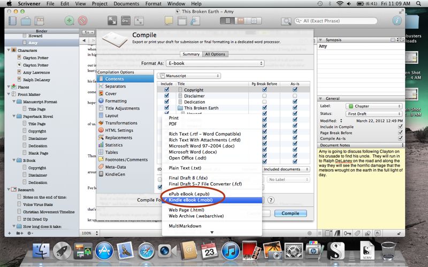Select Volos Virus Stats in binder
428x267 pixels.
click(x=37, y=205)
